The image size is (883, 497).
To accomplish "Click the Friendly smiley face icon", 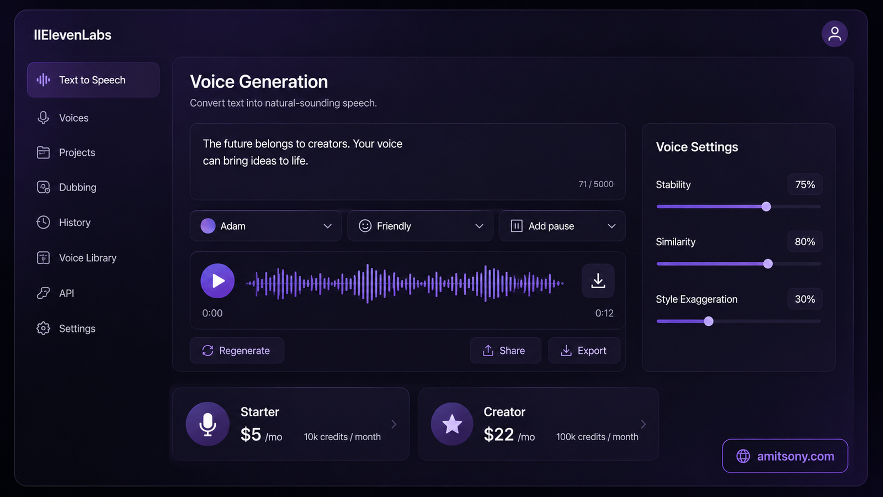I will (365, 226).
